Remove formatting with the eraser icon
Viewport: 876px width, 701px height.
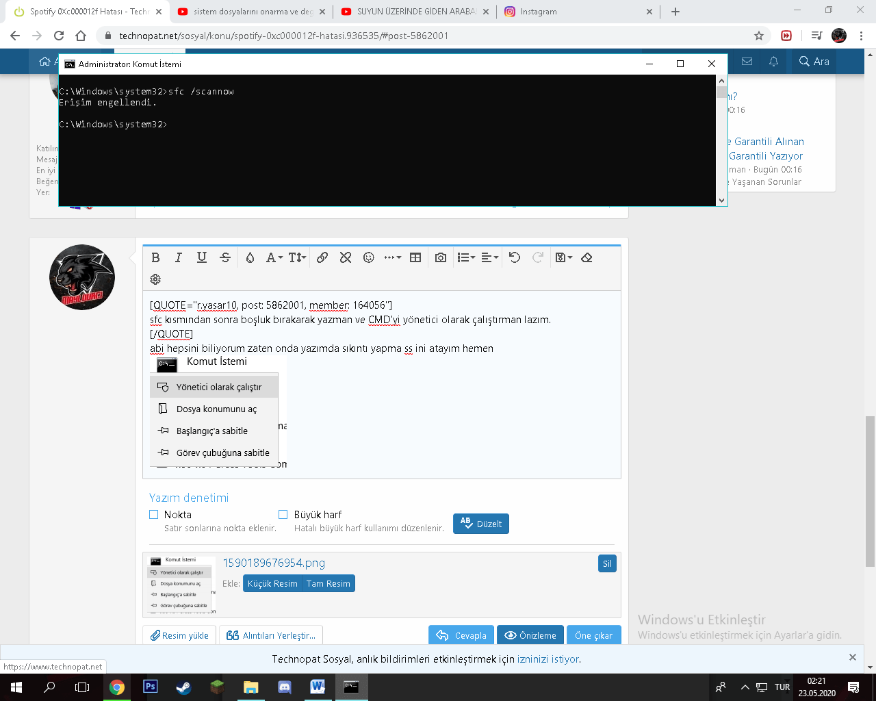click(x=587, y=257)
